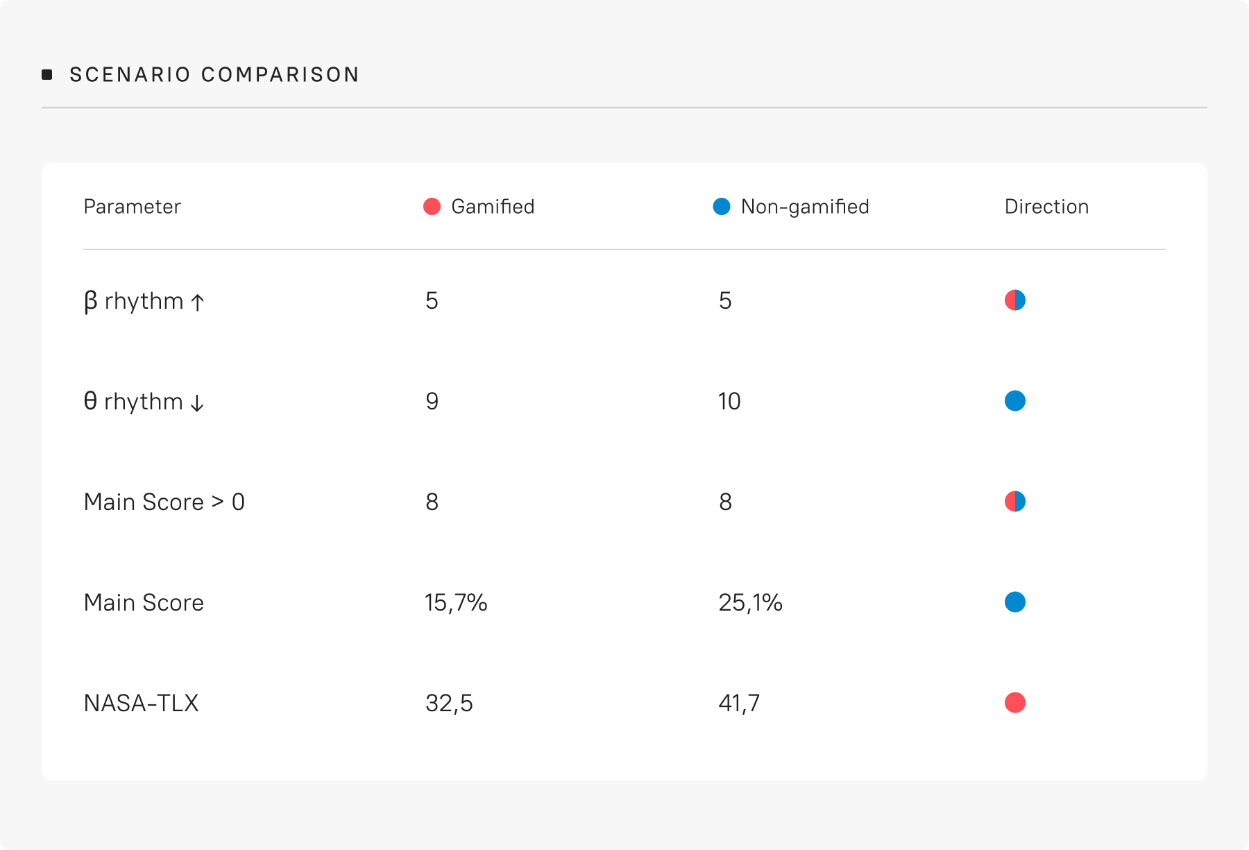Image resolution: width=1249 pixels, height=850 pixels.
Task: Select the Direction column header
Action: point(1046,207)
